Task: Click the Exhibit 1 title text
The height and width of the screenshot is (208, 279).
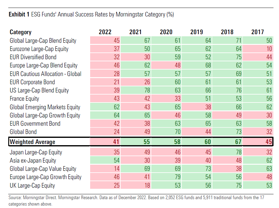Action: [91, 15]
